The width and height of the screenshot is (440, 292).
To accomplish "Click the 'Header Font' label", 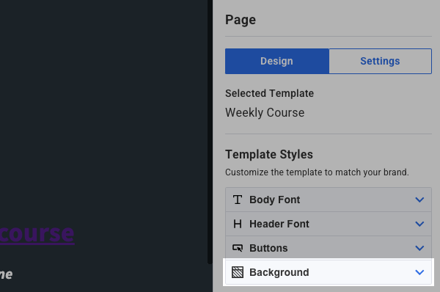I will (x=279, y=224).
